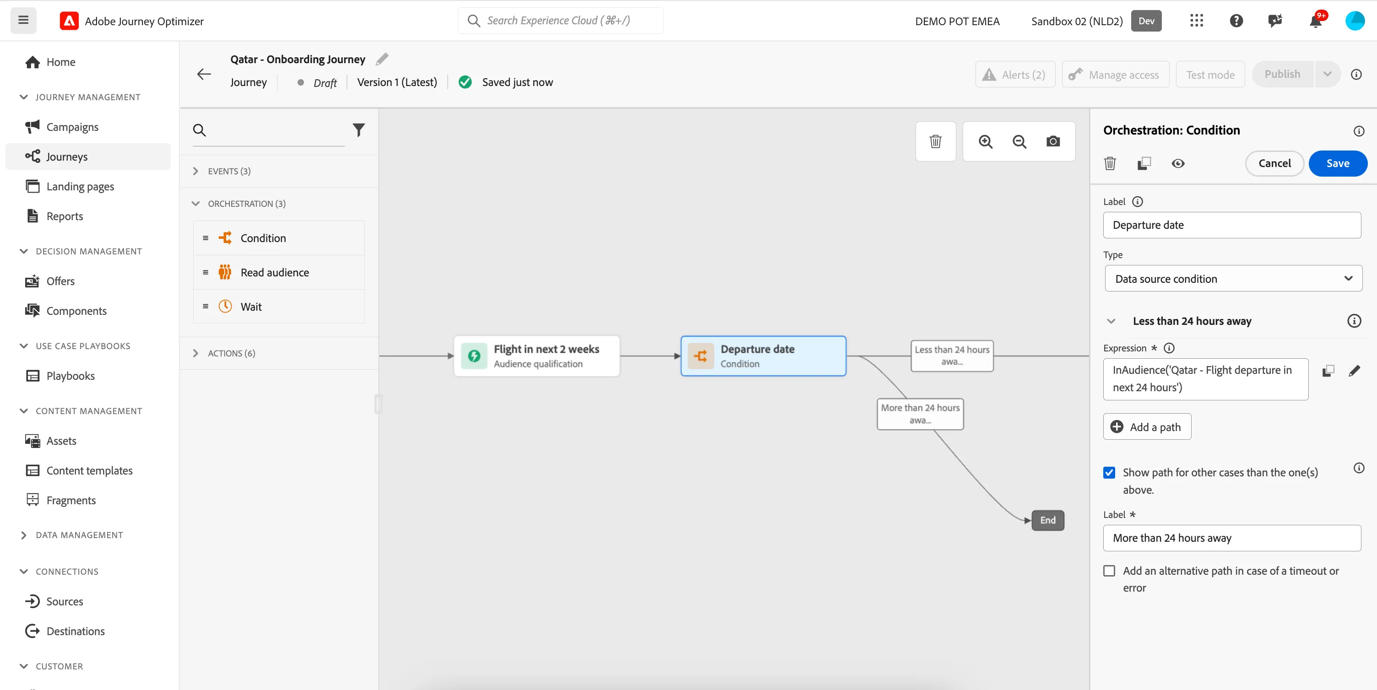Click the Departure date label field
Image resolution: width=1377 pixels, height=690 pixels.
[x=1231, y=225]
